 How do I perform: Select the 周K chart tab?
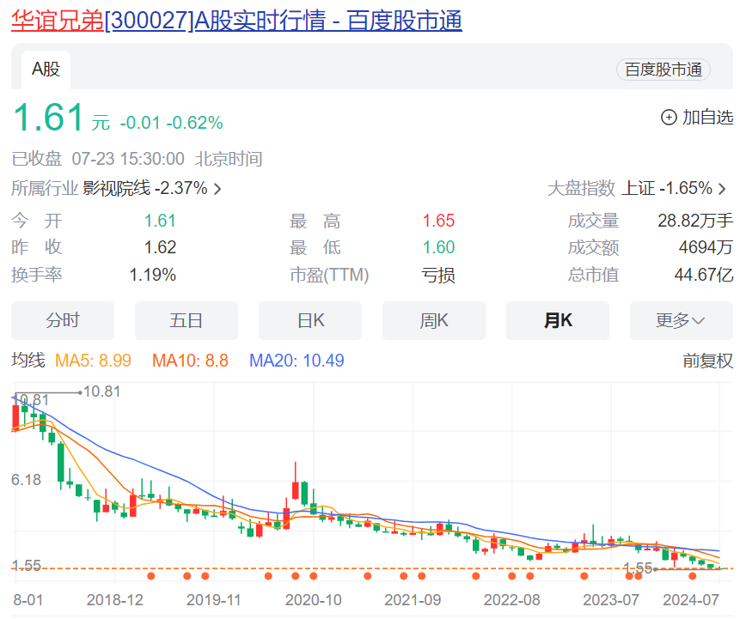click(434, 321)
